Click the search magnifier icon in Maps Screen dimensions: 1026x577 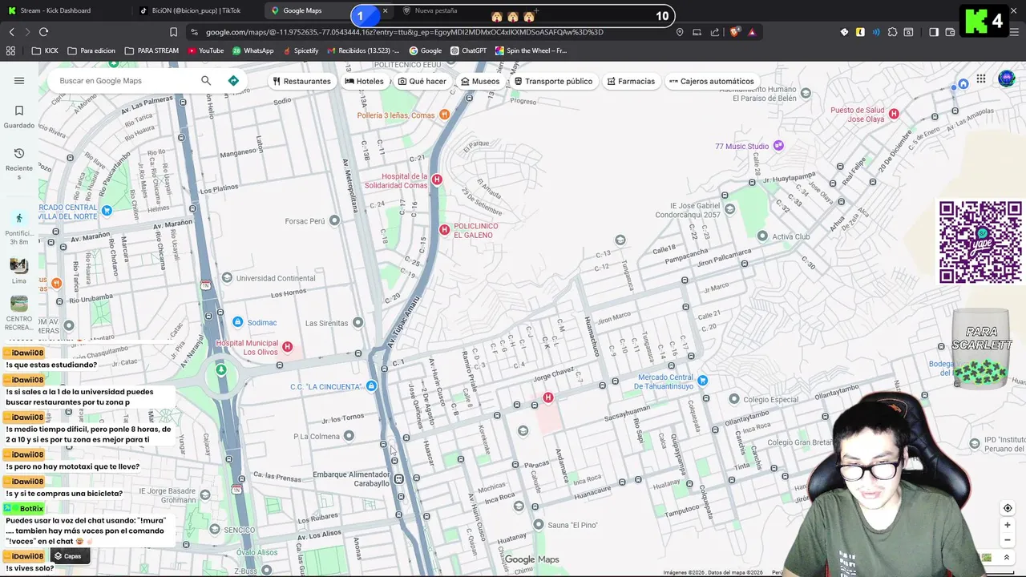pos(206,81)
